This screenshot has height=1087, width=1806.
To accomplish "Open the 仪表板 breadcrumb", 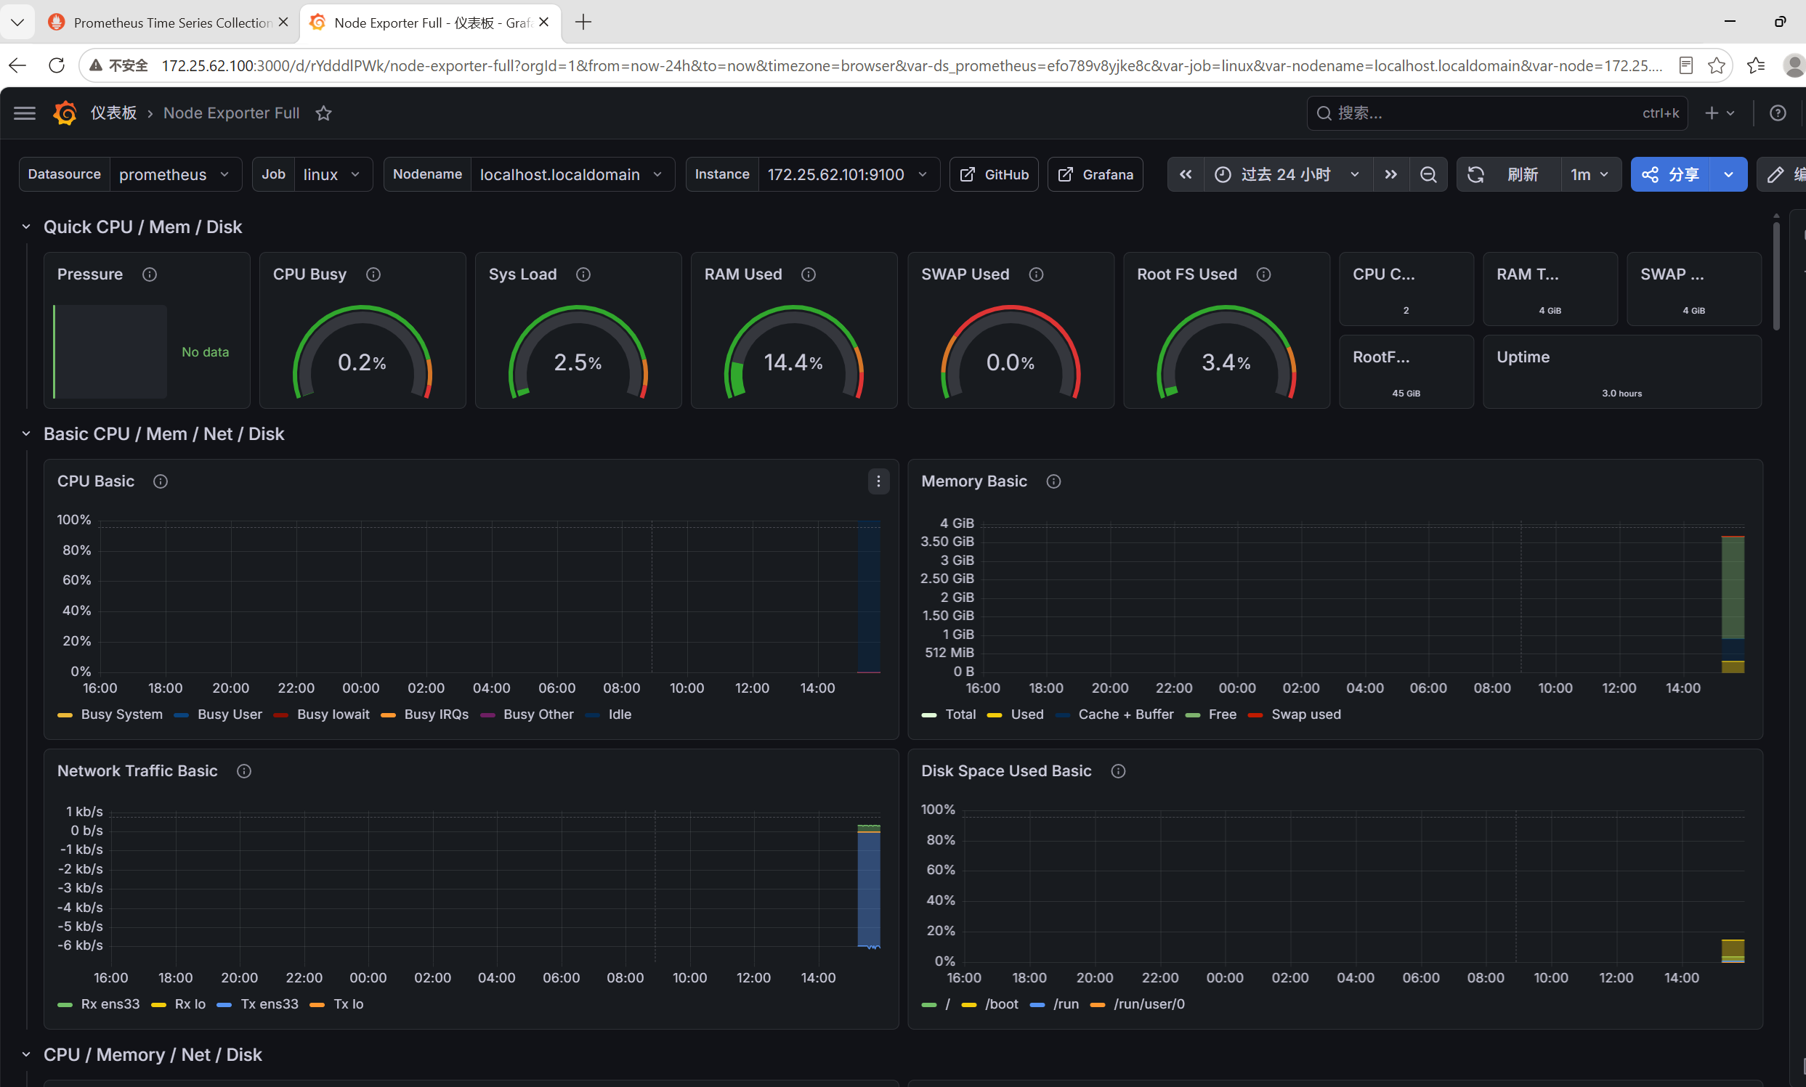I will pyautogui.click(x=113, y=113).
